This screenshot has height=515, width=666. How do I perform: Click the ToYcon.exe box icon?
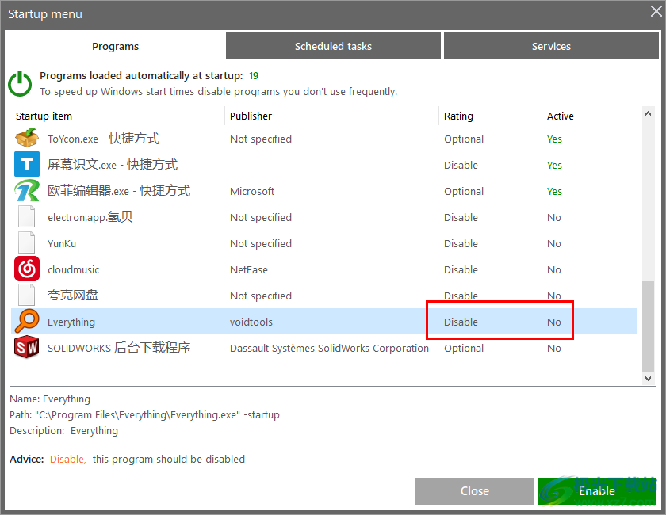click(x=27, y=139)
